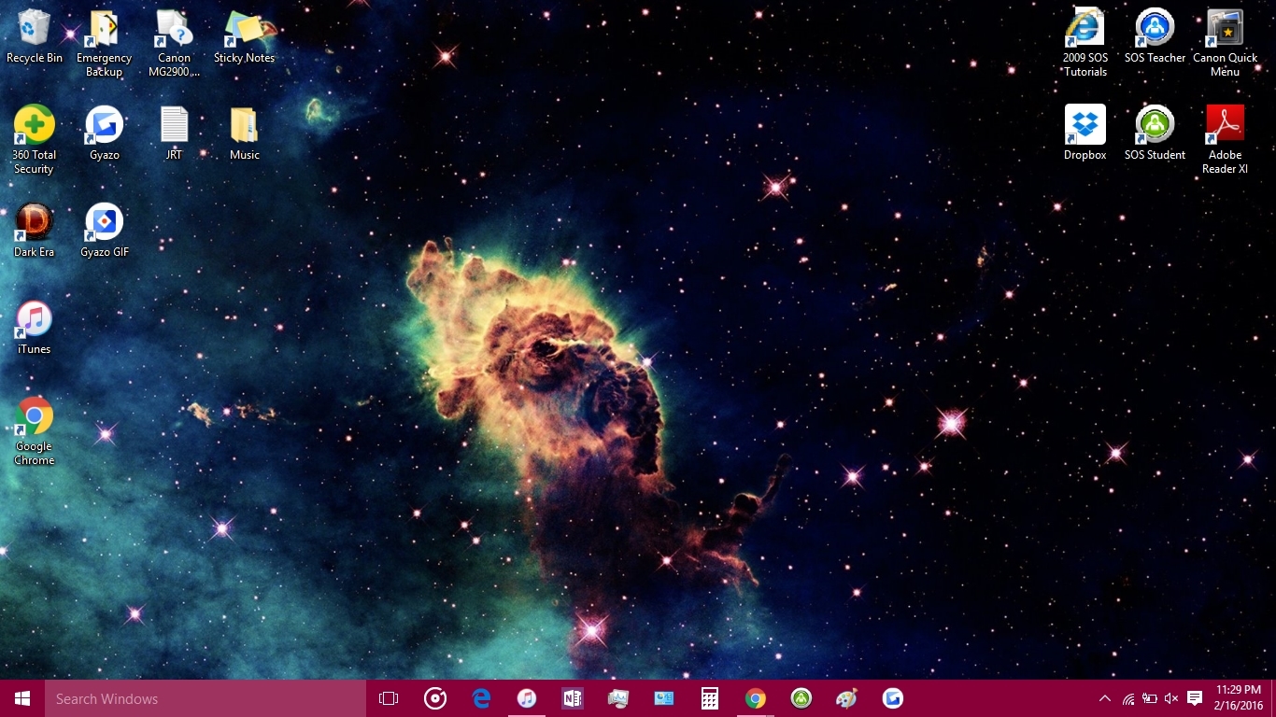Open the 2009 SOS Tutorials shortcut
Viewport: 1276px width, 717px height.
1085,43
